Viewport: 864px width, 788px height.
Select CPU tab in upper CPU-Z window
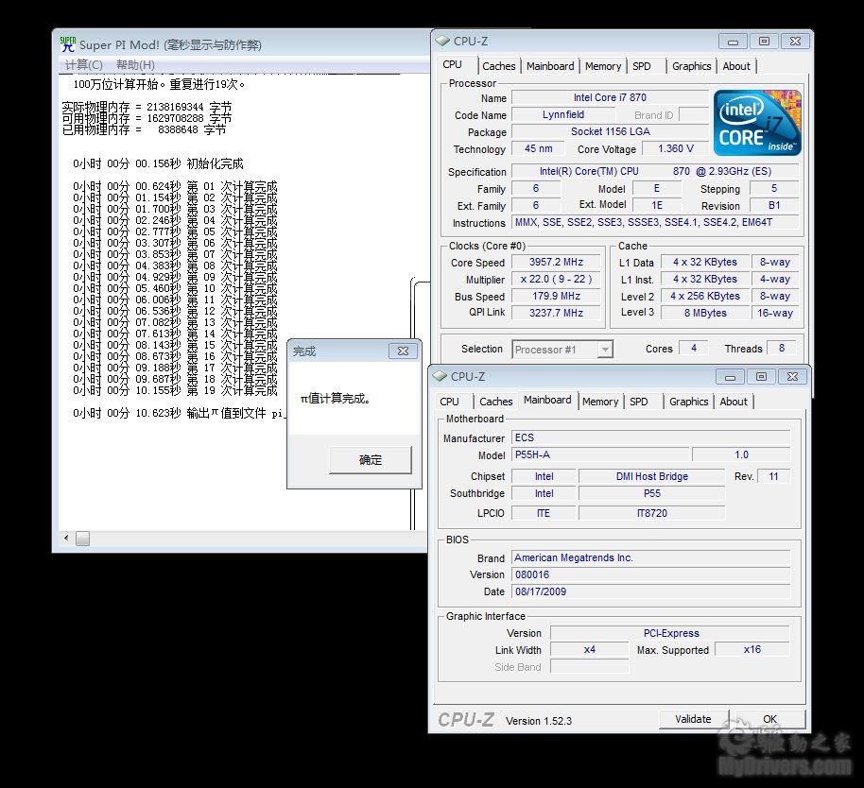[x=453, y=64]
